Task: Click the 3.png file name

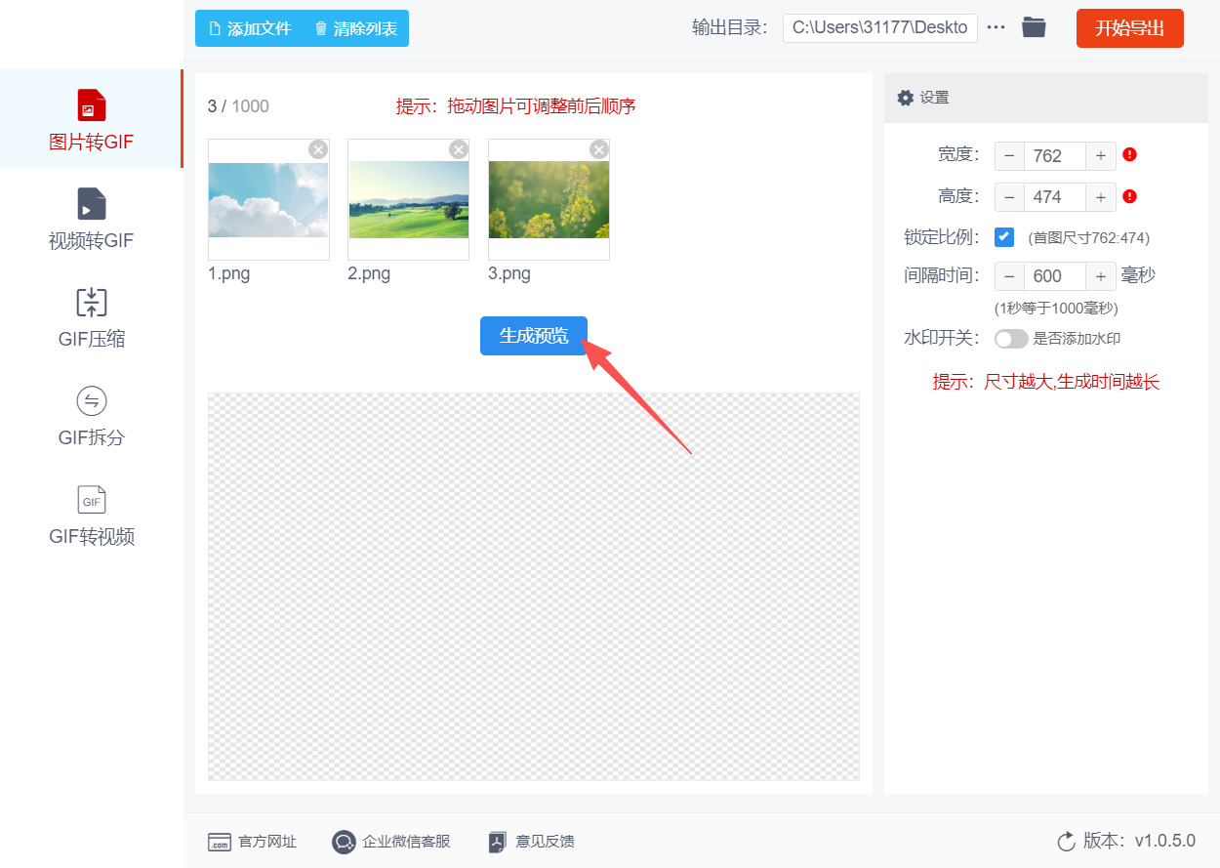Action: tap(509, 273)
